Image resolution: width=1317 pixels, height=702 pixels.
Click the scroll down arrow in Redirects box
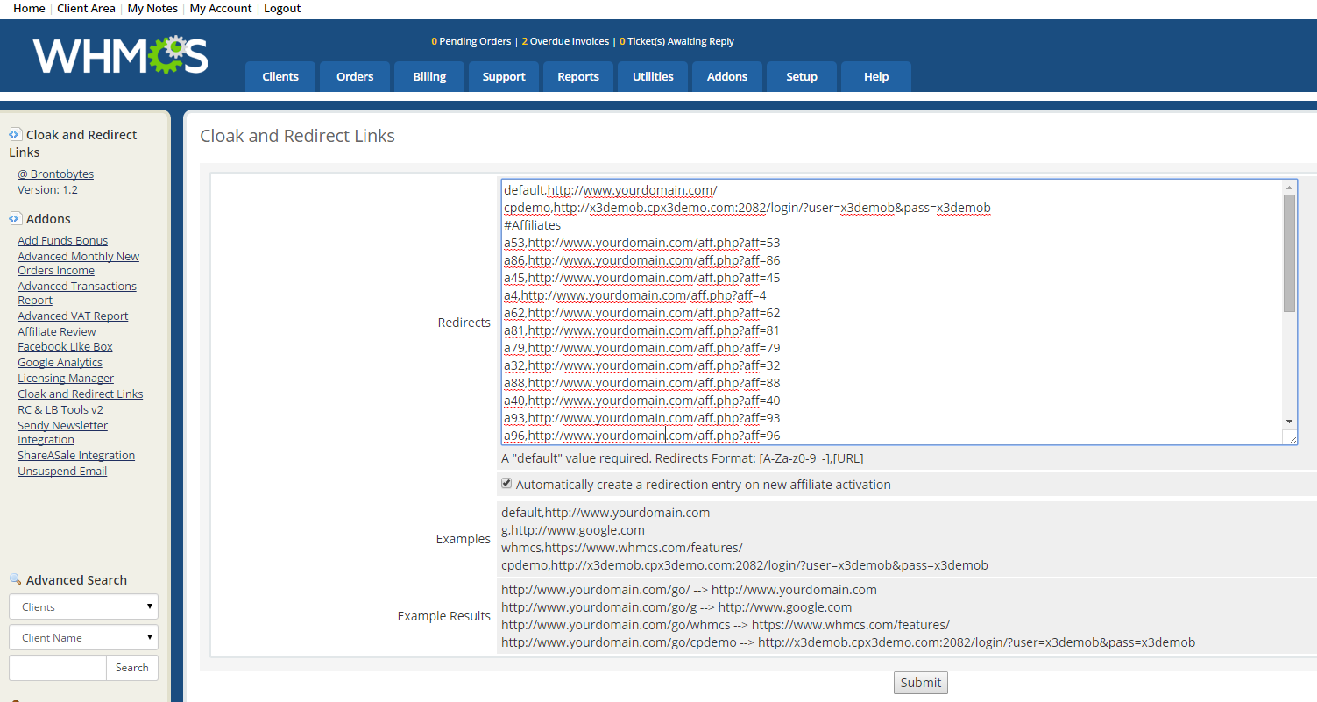(1289, 422)
